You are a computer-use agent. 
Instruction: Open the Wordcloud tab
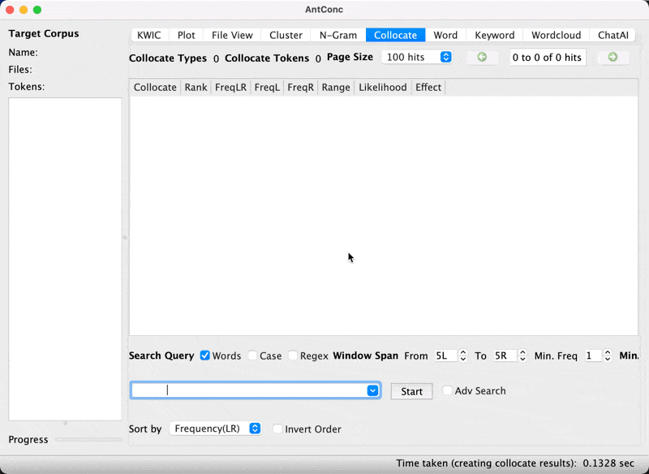pos(556,35)
